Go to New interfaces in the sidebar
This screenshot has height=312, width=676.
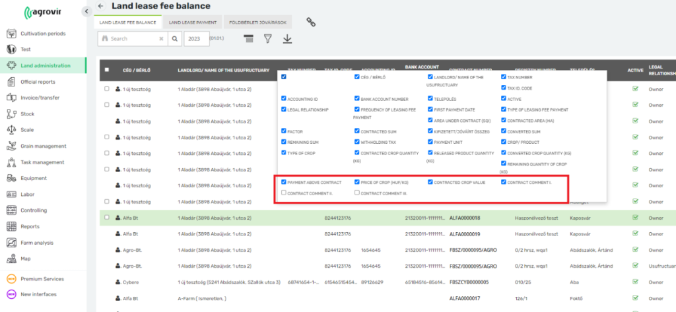click(38, 294)
